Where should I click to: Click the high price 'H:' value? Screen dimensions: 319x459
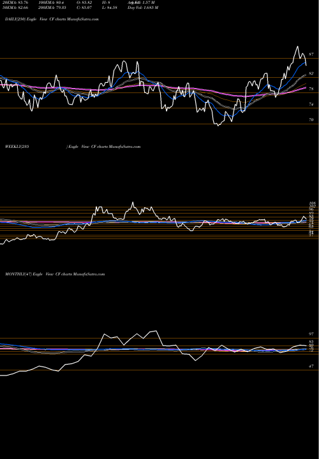click(x=106, y=3)
